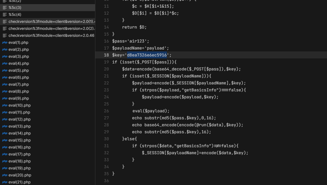Select the %5c(3) file in explorer

tap(48, 8)
